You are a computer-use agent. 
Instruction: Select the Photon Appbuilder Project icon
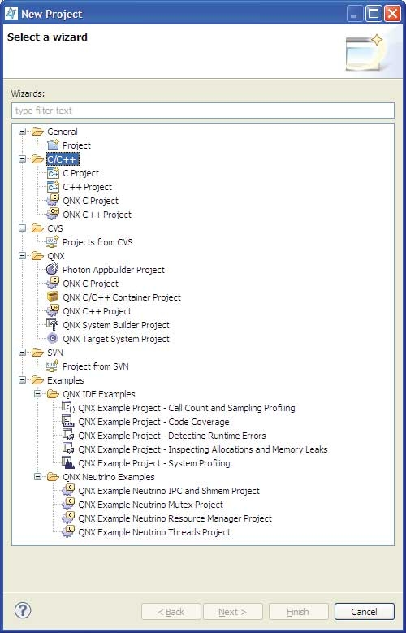[53, 269]
